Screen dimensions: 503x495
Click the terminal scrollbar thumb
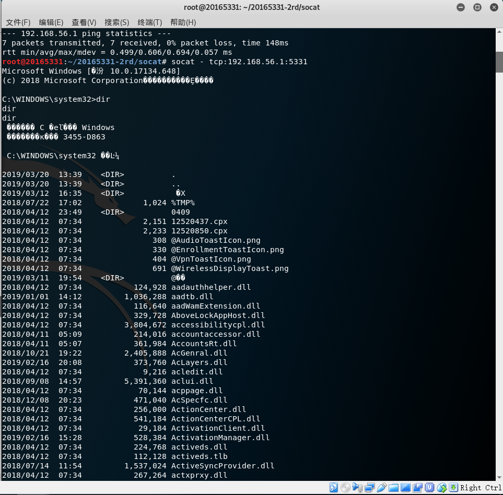pos(499,62)
